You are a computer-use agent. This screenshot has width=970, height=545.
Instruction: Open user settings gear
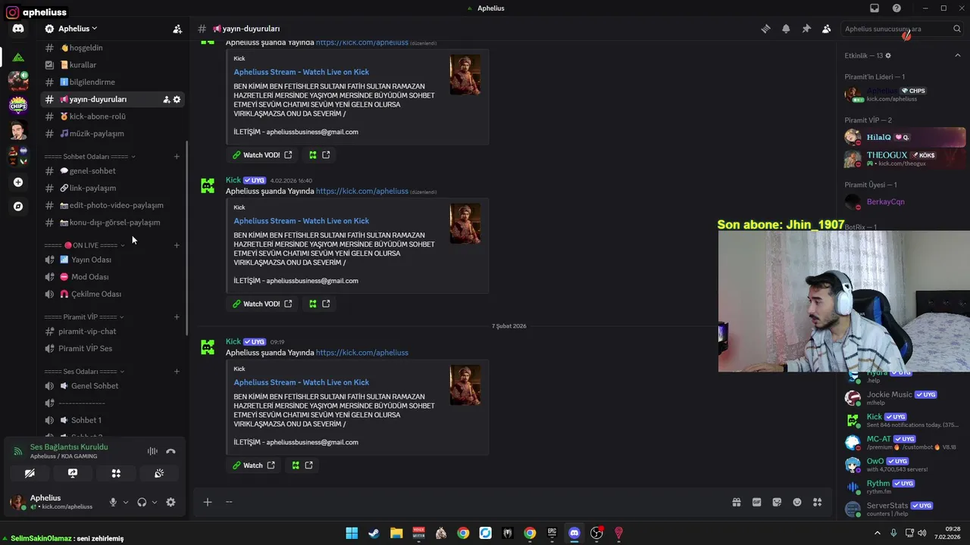click(171, 502)
